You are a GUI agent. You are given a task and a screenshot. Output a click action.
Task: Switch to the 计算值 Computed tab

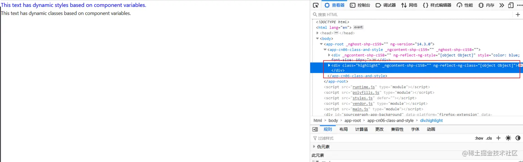(361, 129)
